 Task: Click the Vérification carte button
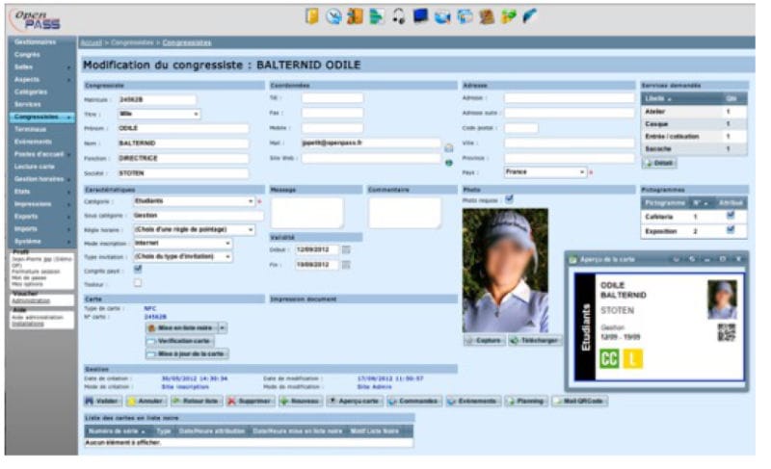(x=179, y=341)
